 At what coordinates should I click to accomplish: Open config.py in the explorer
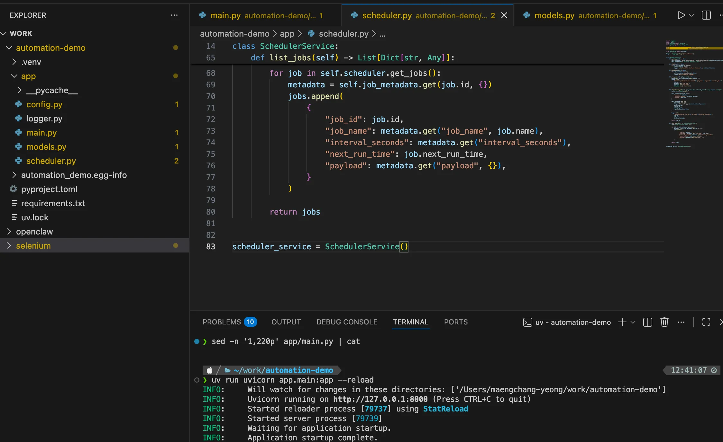pyautogui.click(x=44, y=104)
